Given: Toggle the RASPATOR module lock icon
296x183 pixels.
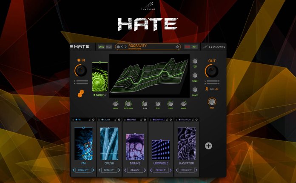Looking at the screenshot, I should click(193, 120).
